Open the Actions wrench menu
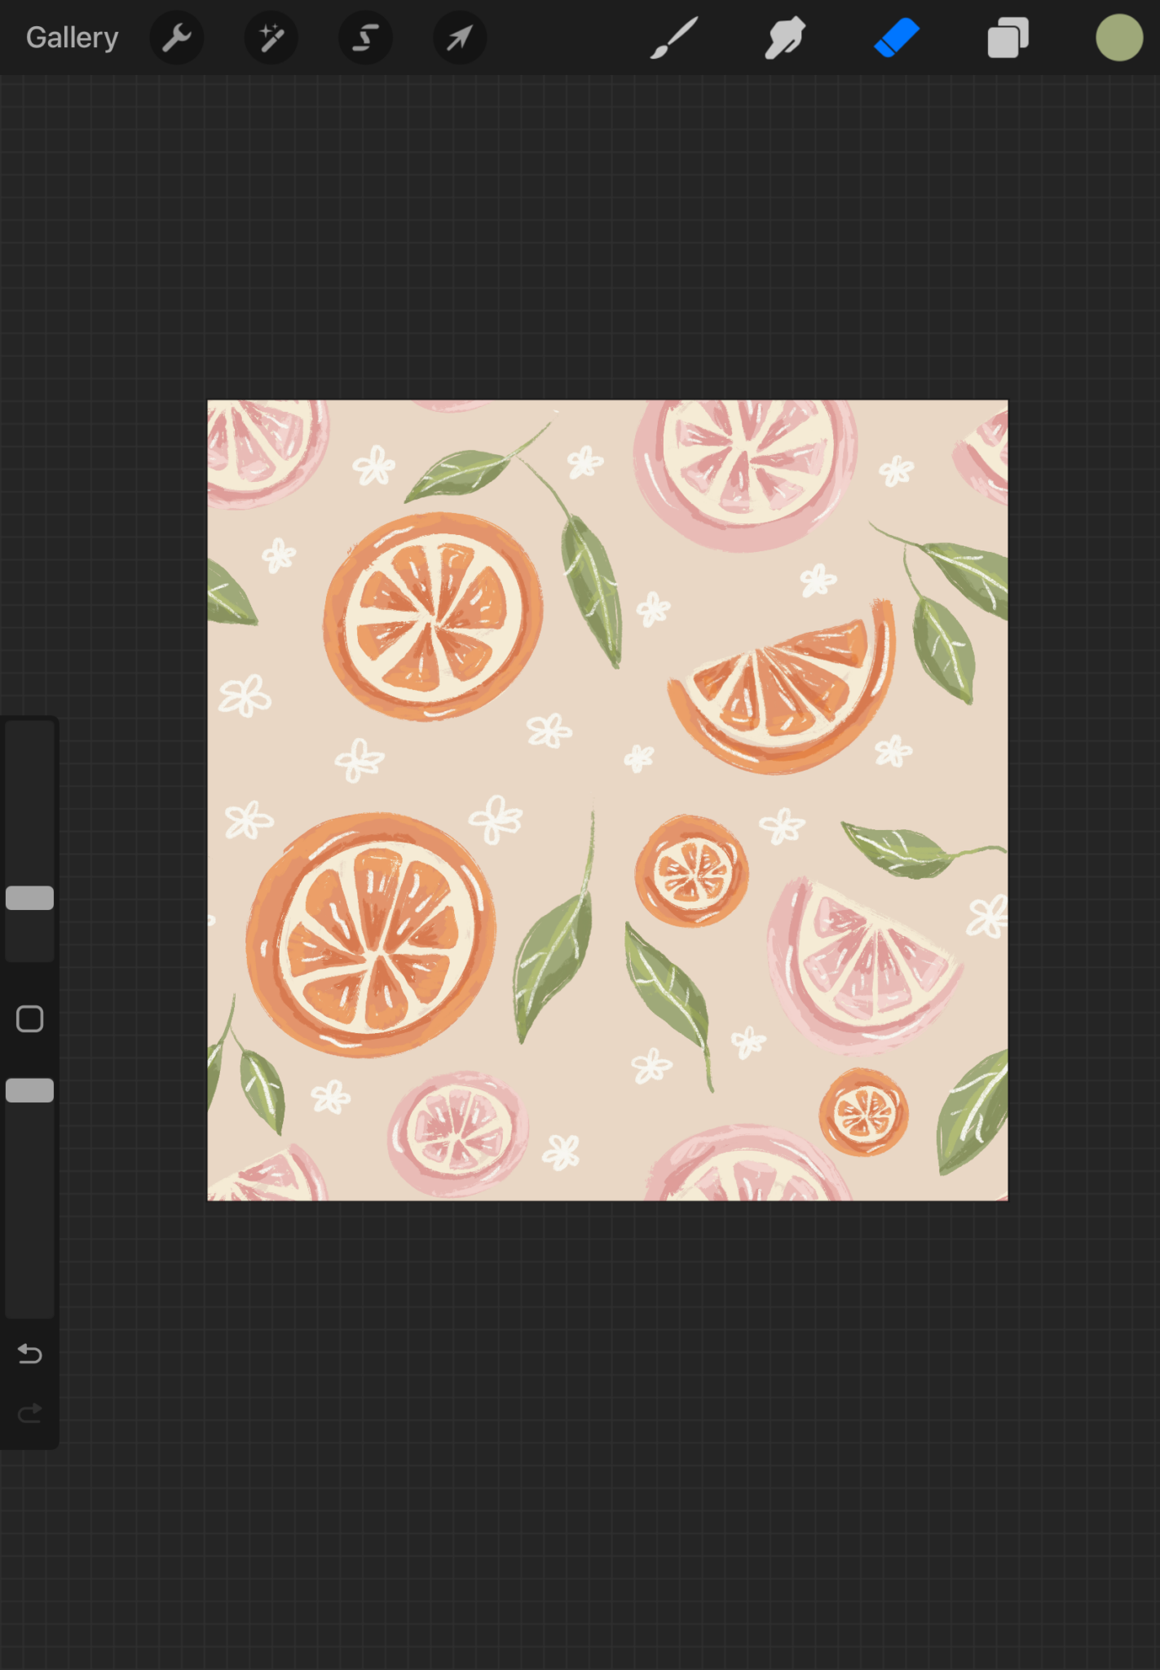The height and width of the screenshot is (1670, 1160). pos(177,38)
